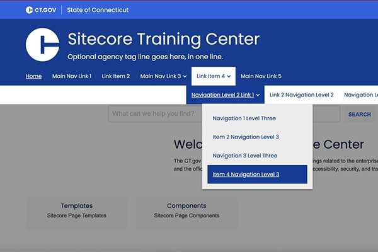378x252 pixels.
Task: Collapse Navigation Level 2 Link 1 submenu
Action: coord(225,95)
